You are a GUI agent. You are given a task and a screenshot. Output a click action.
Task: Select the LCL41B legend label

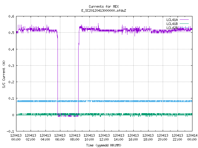pos(172,24)
